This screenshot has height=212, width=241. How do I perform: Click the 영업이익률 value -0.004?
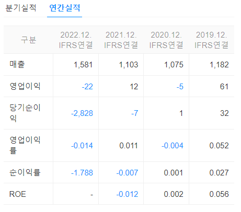(173, 146)
